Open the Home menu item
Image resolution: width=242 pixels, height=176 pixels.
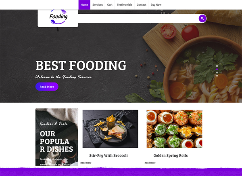click(84, 5)
